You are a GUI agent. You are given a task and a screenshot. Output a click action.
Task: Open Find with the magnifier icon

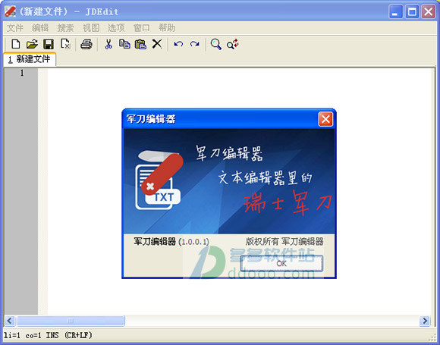point(215,44)
